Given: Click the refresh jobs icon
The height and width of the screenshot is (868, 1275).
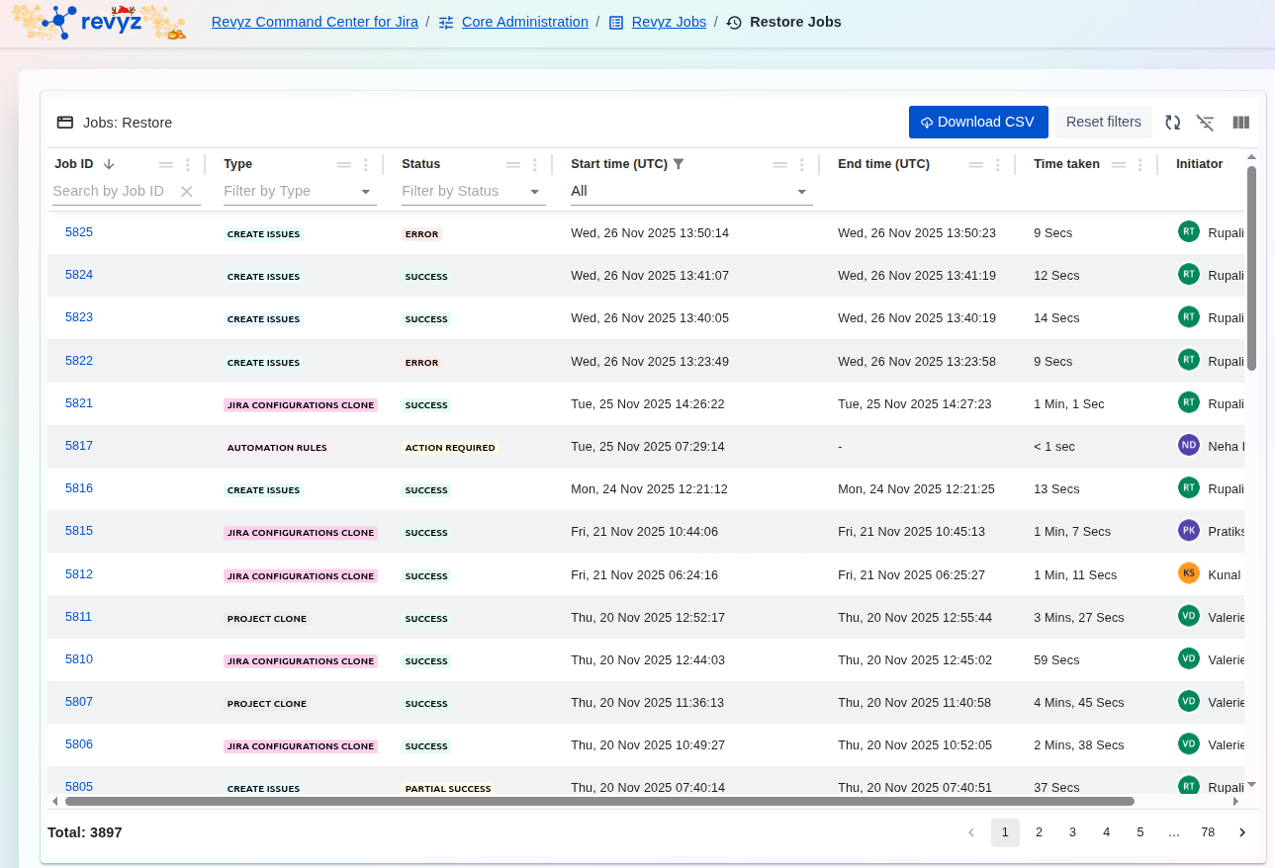Looking at the screenshot, I should (1172, 123).
